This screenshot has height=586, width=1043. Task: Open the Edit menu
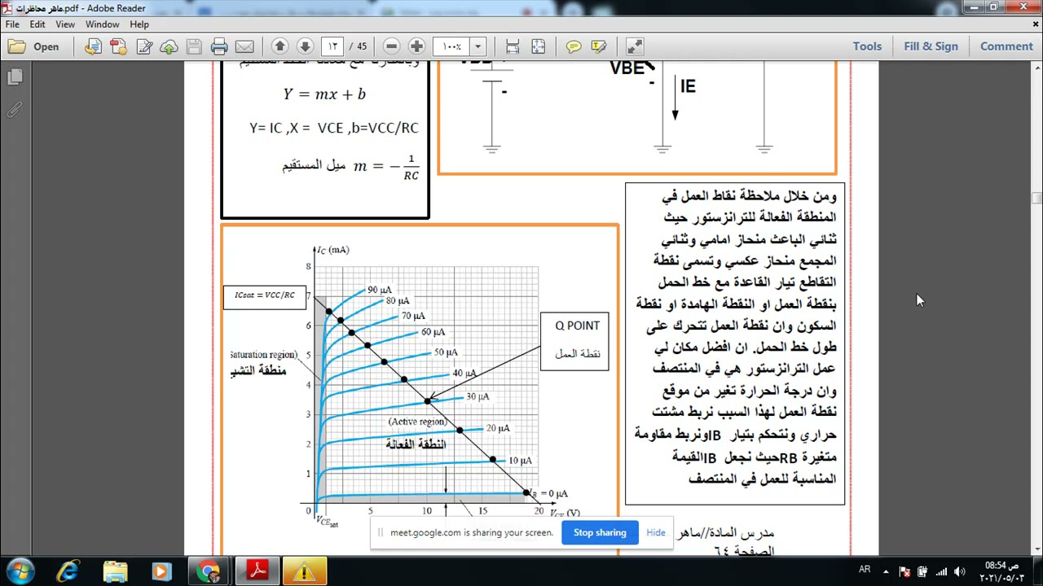tap(37, 24)
